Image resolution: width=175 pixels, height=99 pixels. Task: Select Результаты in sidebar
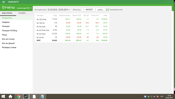[16, 18]
